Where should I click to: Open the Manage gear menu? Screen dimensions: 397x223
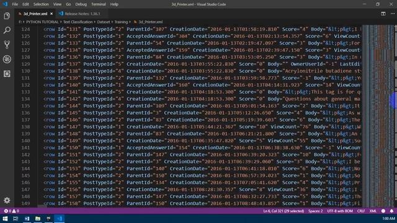click(x=7, y=200)
